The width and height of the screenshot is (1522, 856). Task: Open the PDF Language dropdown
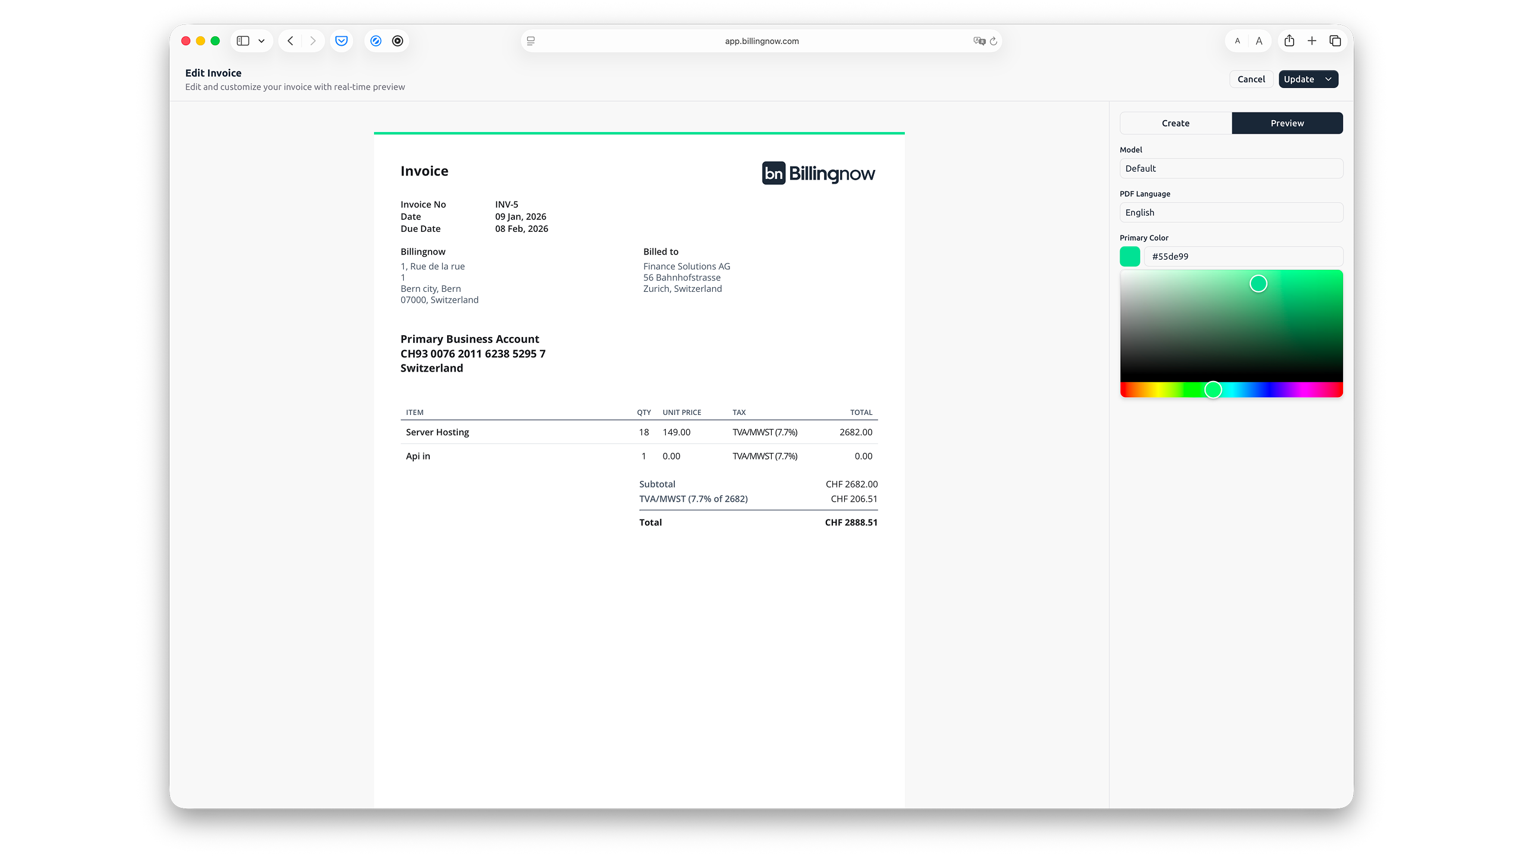pyautogui.click(x=1231, y=212)
